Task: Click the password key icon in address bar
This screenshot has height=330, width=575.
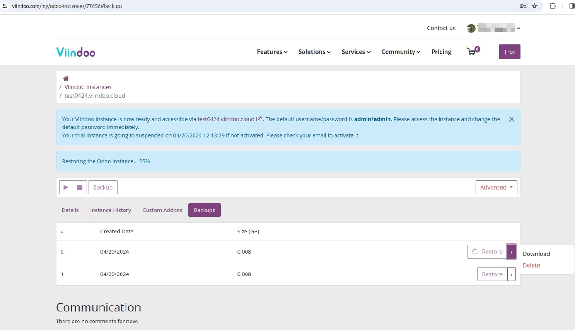Action: 523,6
